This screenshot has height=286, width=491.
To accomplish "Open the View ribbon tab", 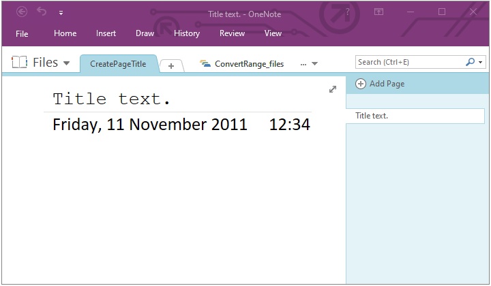I will (x=273, y=33).
